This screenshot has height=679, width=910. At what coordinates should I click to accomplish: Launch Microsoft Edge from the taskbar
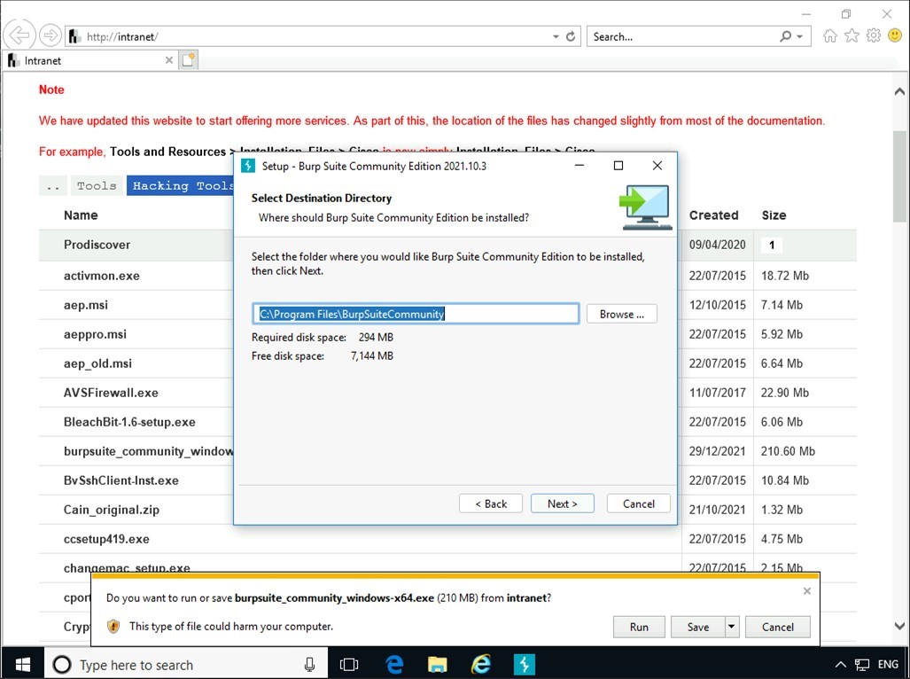click(393, 664)
